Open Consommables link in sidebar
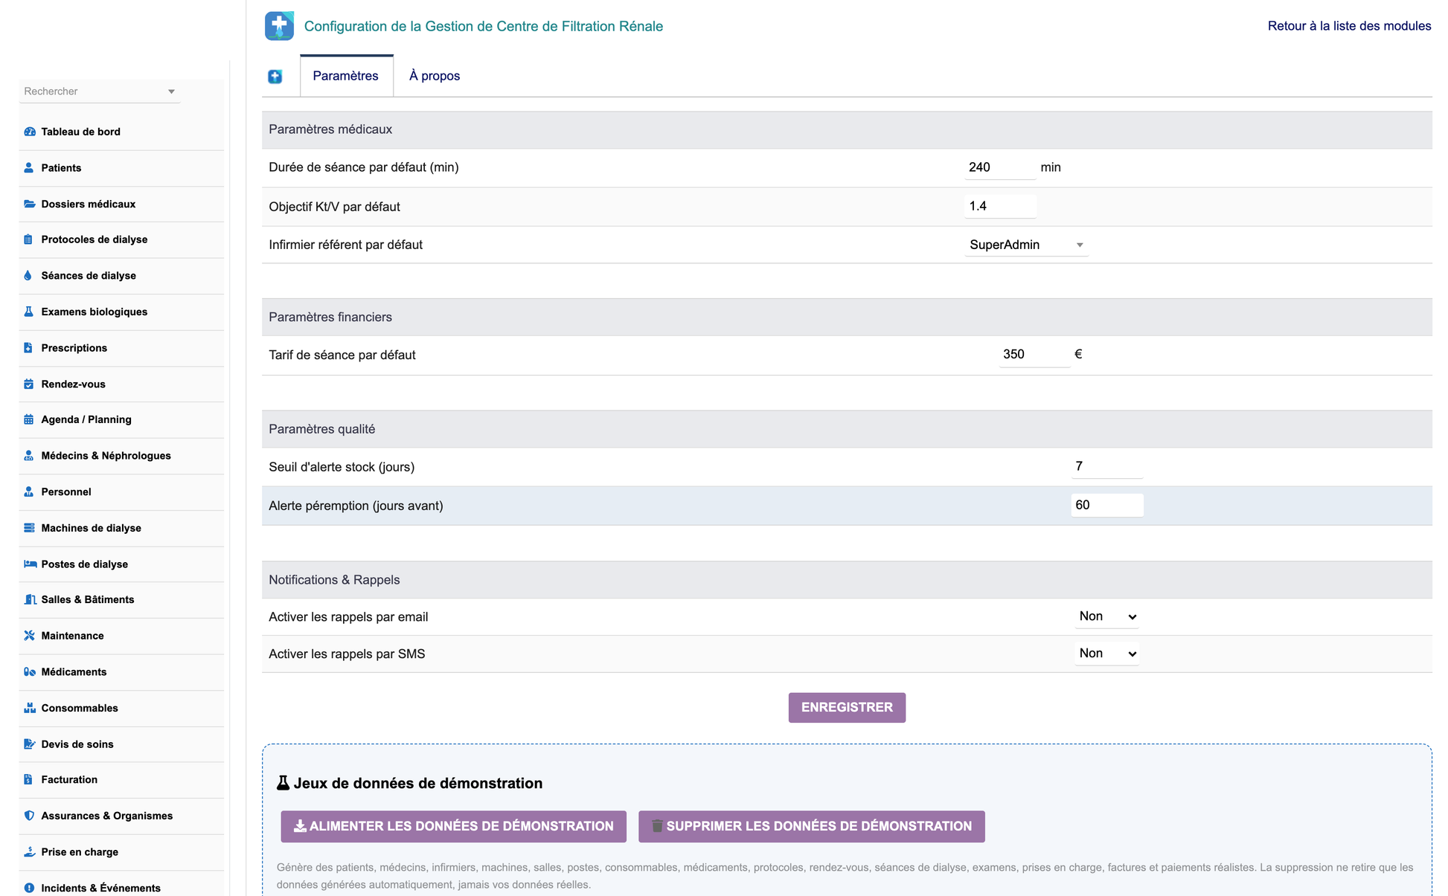Screen dimensions: 1448x896 tap(80, 708)
